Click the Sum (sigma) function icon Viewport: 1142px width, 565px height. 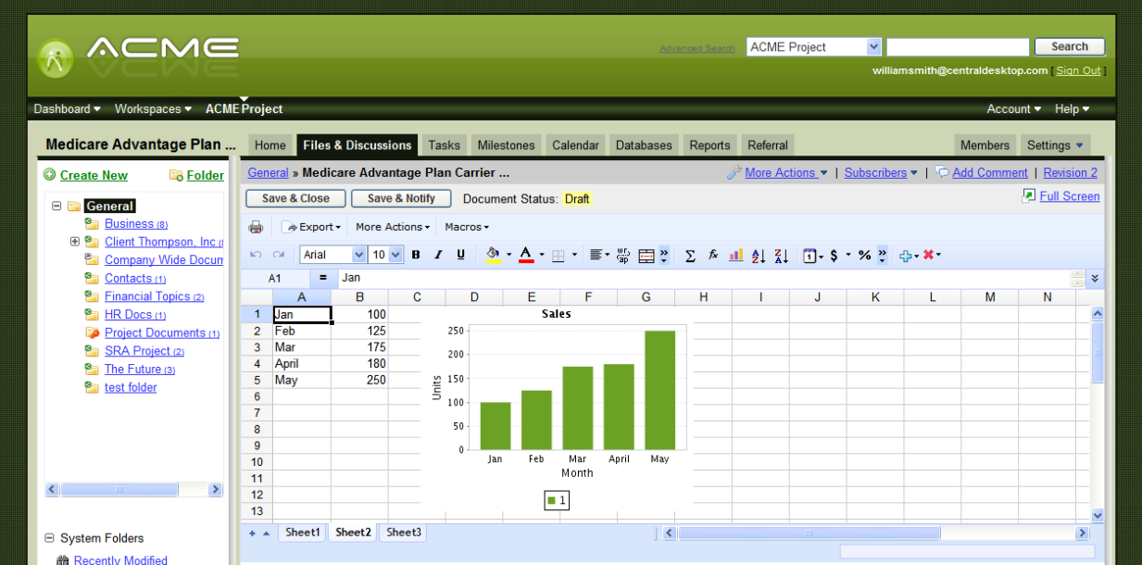tap(690, 255)
